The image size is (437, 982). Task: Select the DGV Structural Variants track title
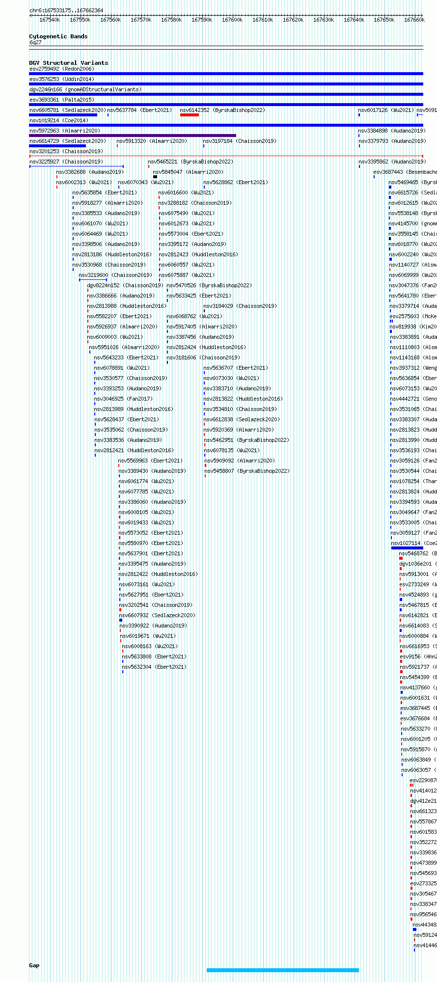(x=69, y=63)
